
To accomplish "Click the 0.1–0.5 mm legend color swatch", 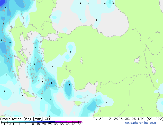I will tap(4, 122).
